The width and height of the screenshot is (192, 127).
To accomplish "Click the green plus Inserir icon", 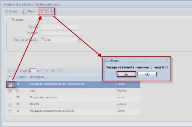I will (7, 12).
